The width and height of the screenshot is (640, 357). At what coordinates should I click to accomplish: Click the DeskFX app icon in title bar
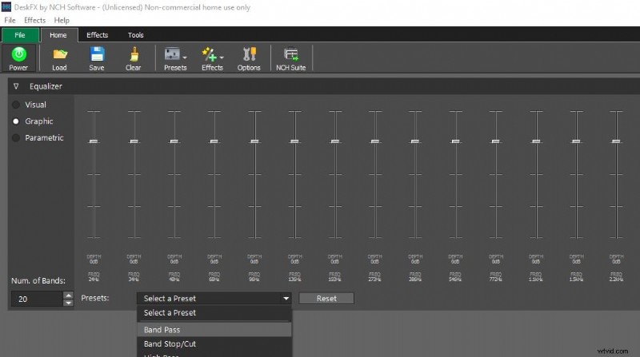point(6,7)
